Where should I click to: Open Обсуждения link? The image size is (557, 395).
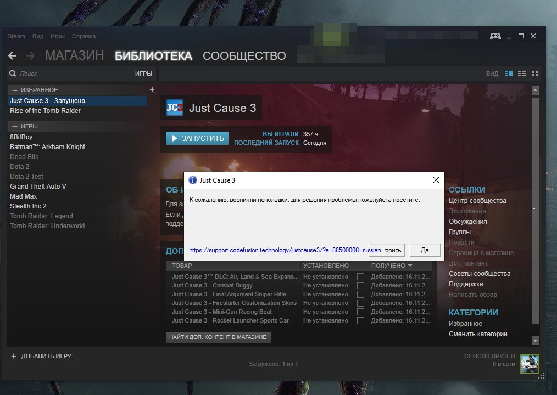(468, 222)
